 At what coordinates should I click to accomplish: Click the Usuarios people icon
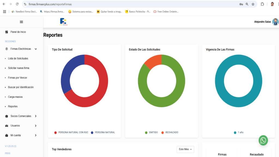7,126
